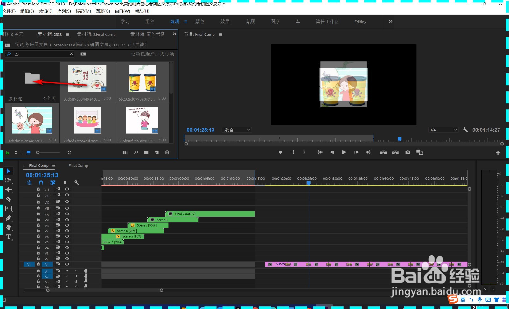This screenshot has height=309, width=509.
Task: Click the Mark In bracket button
Action: point(293,152)
